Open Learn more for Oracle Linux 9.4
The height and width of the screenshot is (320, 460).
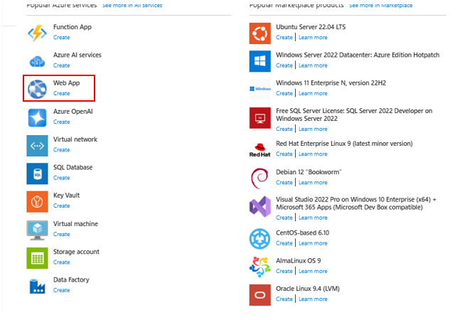(313, 299)
